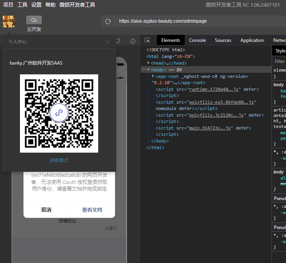Click the version text RC 1.06.2407101
This screenshot has height=263, width=286.
coord(261,5)
